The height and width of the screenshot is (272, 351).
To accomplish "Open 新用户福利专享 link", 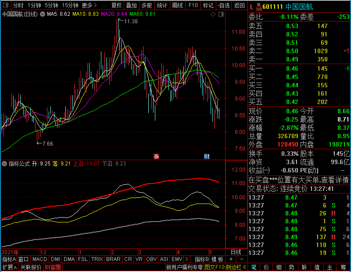I will click(x=184, y=267).
